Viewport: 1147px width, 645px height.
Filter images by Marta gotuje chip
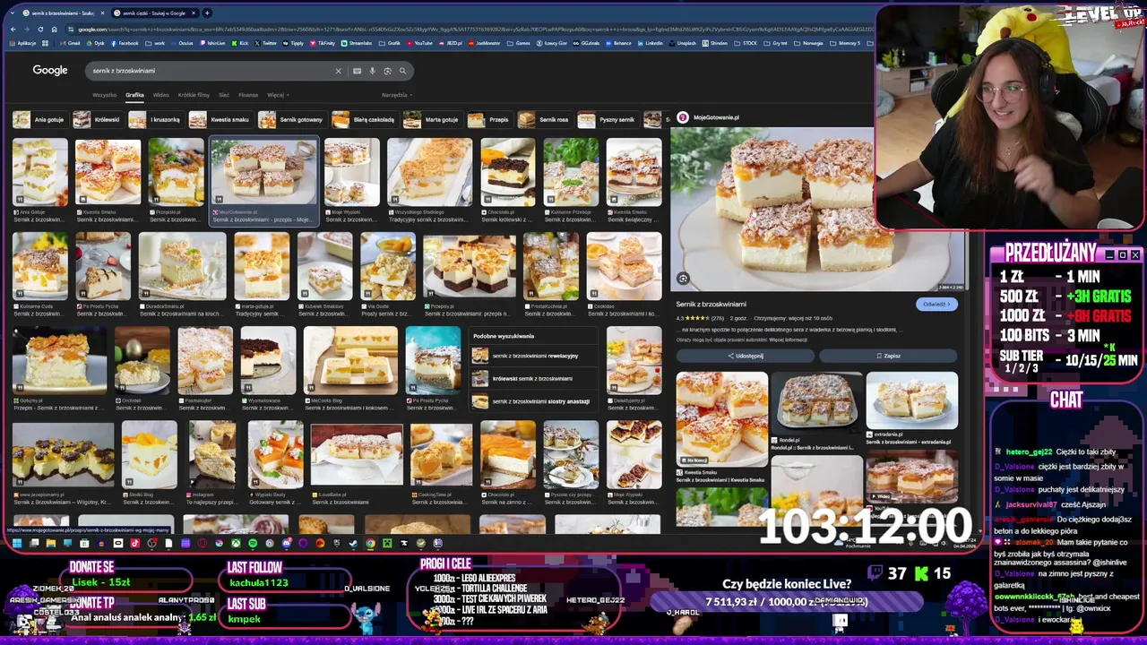(x=433, y=119)
